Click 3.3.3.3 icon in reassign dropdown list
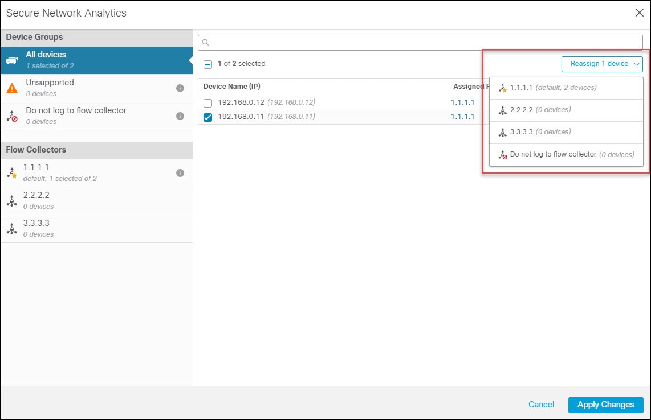The height and width of the screenshot is (420, 651). click(x=503, y=132)
